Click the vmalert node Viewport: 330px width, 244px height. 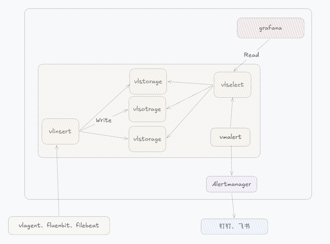click(x=230, y=137)
